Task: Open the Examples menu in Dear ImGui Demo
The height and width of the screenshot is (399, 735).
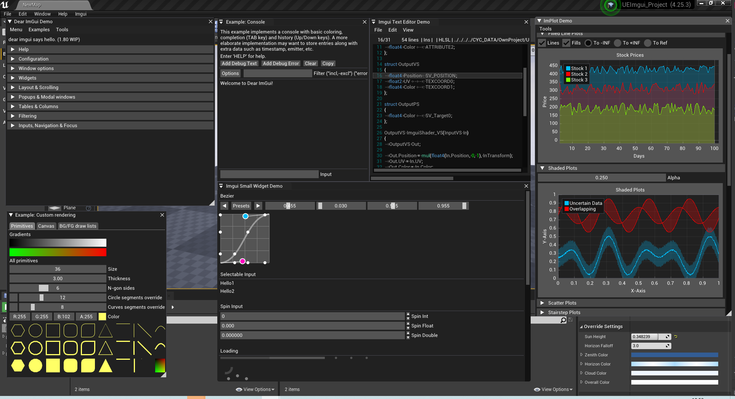Action: (39, 30)
